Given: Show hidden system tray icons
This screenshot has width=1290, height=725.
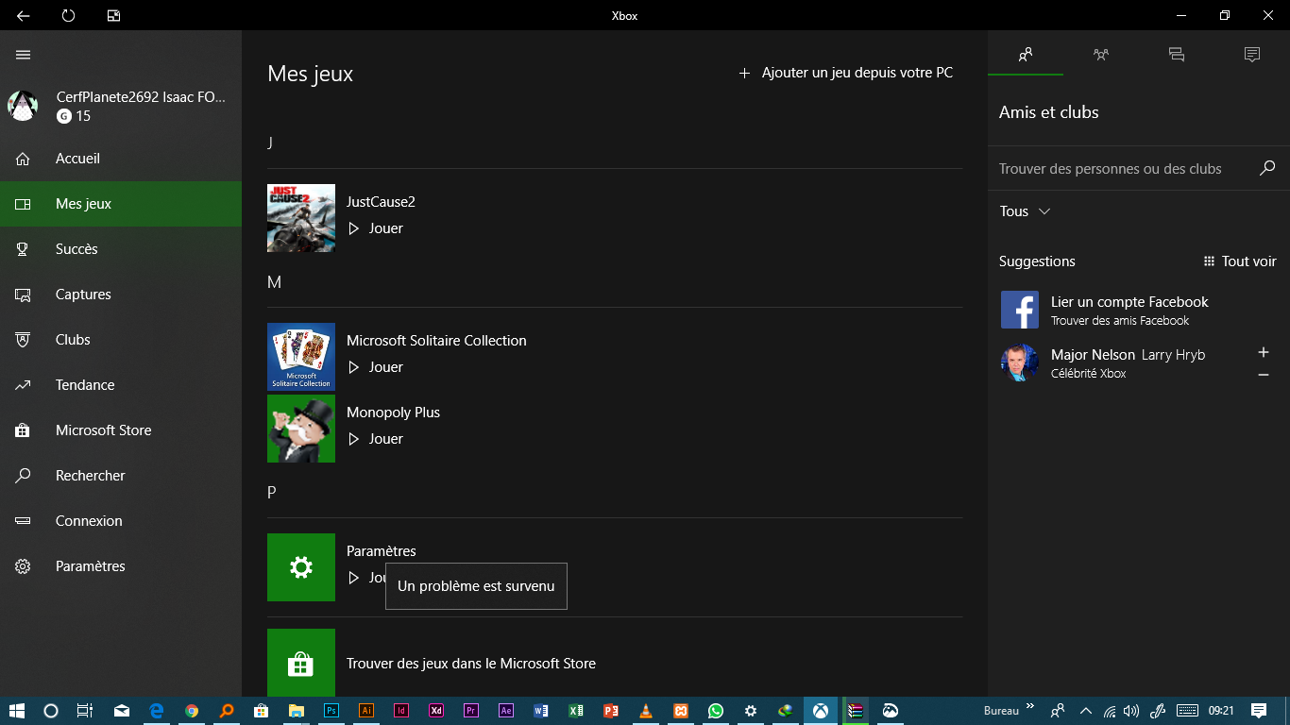Looking at the screenshot, I should point(1086,711).
